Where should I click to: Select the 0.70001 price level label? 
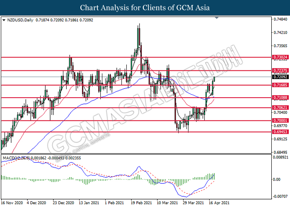click(x=280, y=120)
